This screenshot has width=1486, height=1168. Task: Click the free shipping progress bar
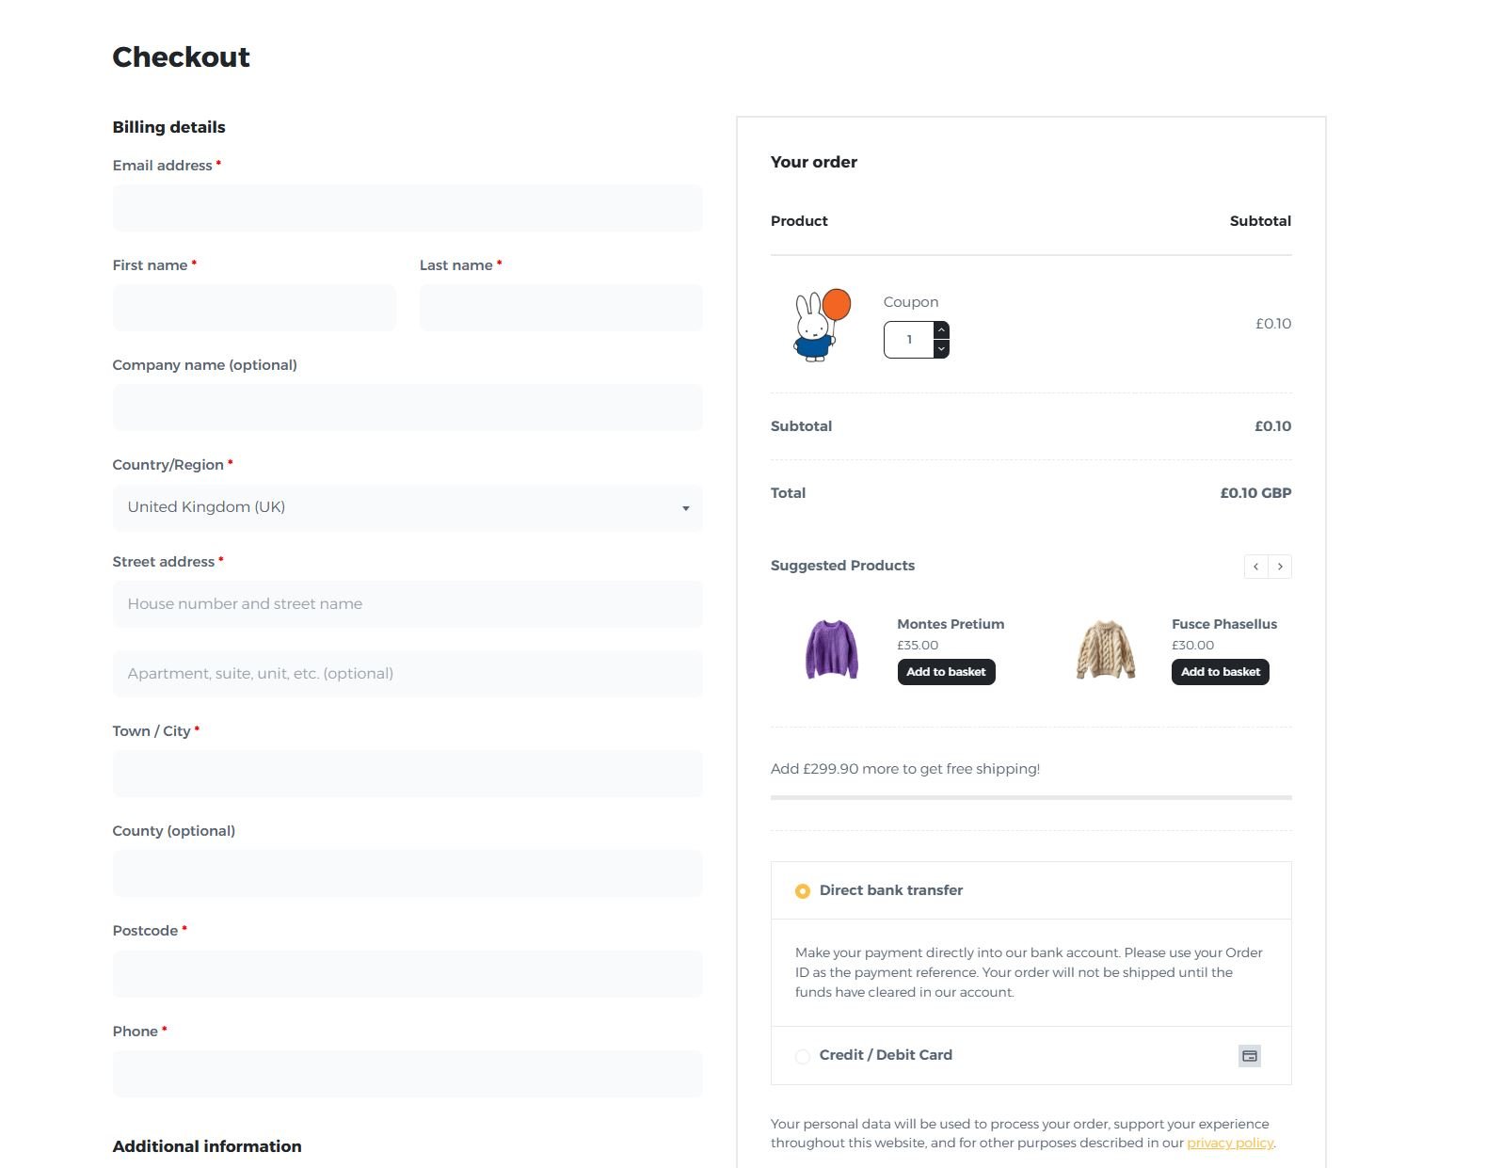[1031, 797]
